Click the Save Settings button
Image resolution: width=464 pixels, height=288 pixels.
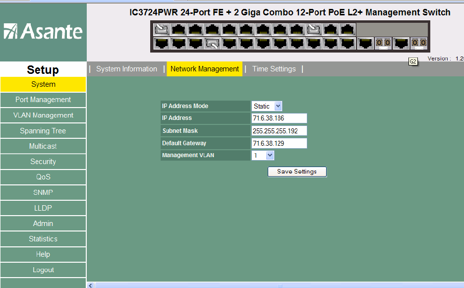297,172
